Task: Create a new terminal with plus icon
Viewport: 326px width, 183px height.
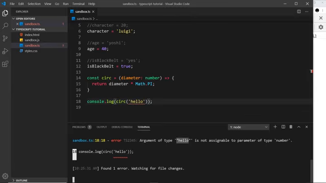Action: tap(275, 127)
